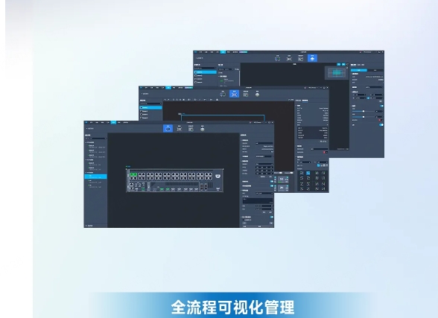Select the highlighted cabinet-connection icon in middle window

234,94
